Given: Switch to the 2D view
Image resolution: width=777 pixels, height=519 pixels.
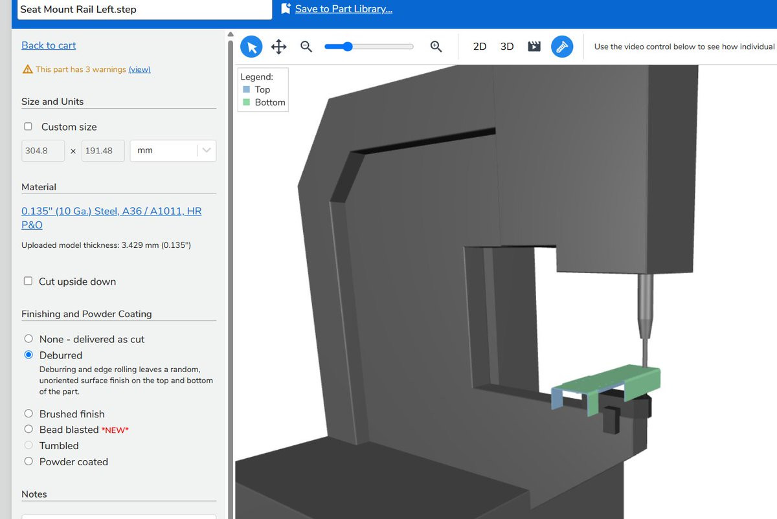Looking at the screenshot, I should pos(480,47).
